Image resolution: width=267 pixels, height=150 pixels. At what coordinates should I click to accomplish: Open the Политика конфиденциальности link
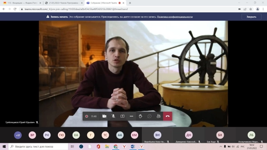[x=175, y=17]
